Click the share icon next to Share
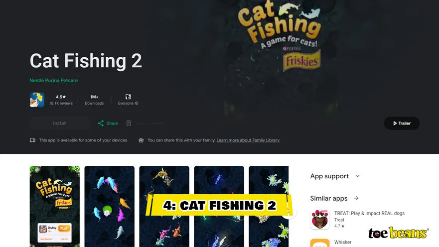The image size is (439, 247). 101,123
